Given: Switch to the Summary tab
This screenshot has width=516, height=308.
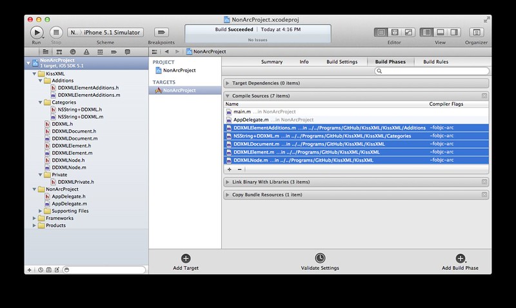Looking at the screenshot, I should tap(272, 62).
